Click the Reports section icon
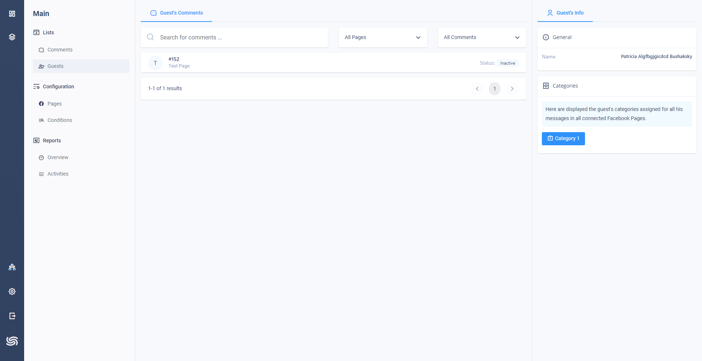 pyautogui.click(x=37, y=141)
